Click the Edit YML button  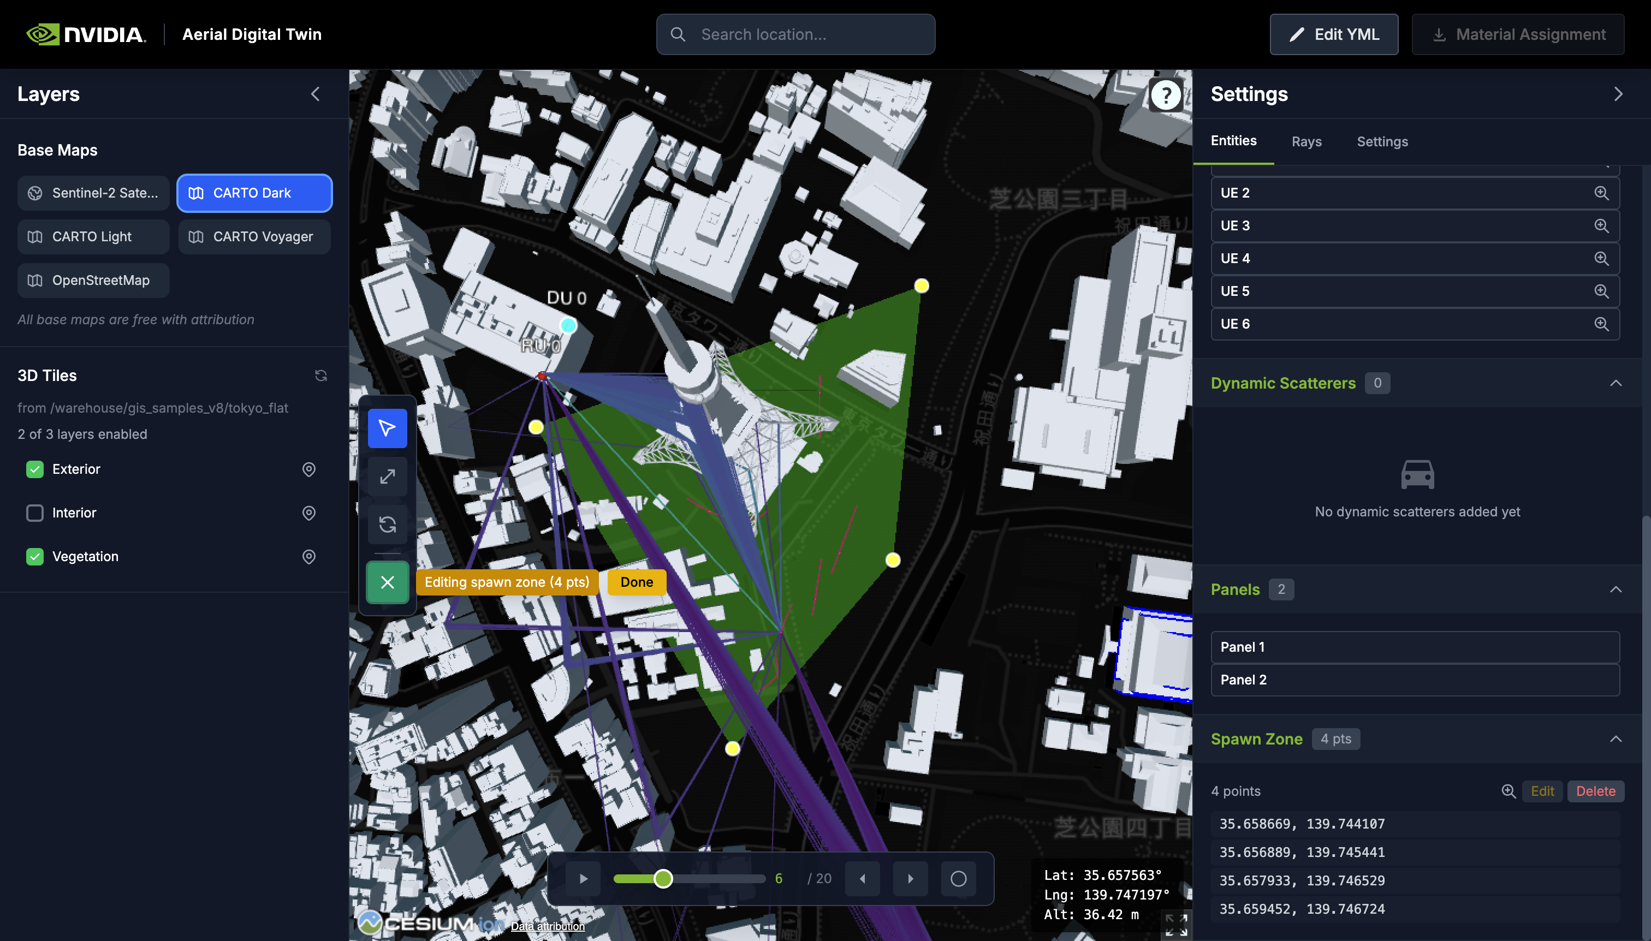(x=1334, y=34)
